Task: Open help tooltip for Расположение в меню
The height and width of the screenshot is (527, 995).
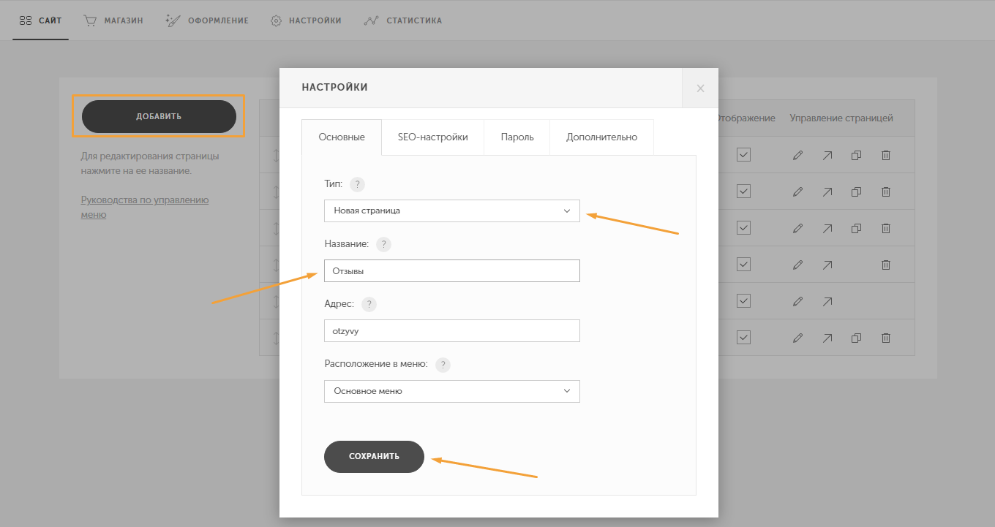Action: [443, 365]
